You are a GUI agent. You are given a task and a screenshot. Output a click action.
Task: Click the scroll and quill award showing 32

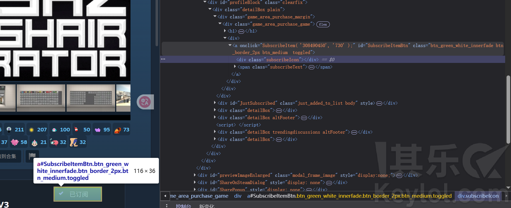click(x=78, y=142)
